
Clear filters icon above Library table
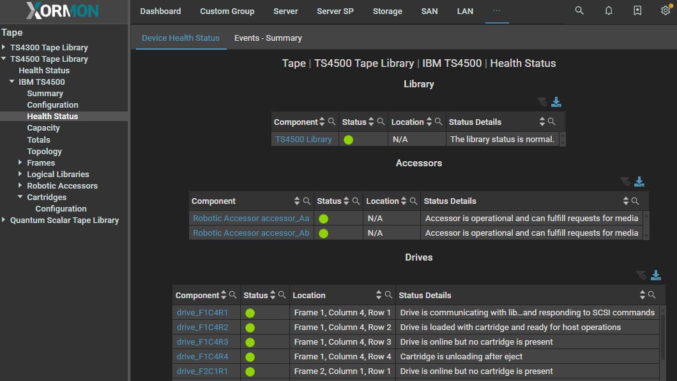pyautogui.click(x=542, y=102)
